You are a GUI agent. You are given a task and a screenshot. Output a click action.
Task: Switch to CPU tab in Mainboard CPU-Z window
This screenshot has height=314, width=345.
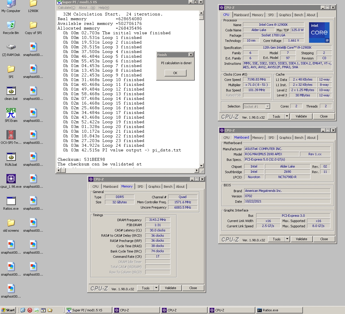[x=226, y=138]
